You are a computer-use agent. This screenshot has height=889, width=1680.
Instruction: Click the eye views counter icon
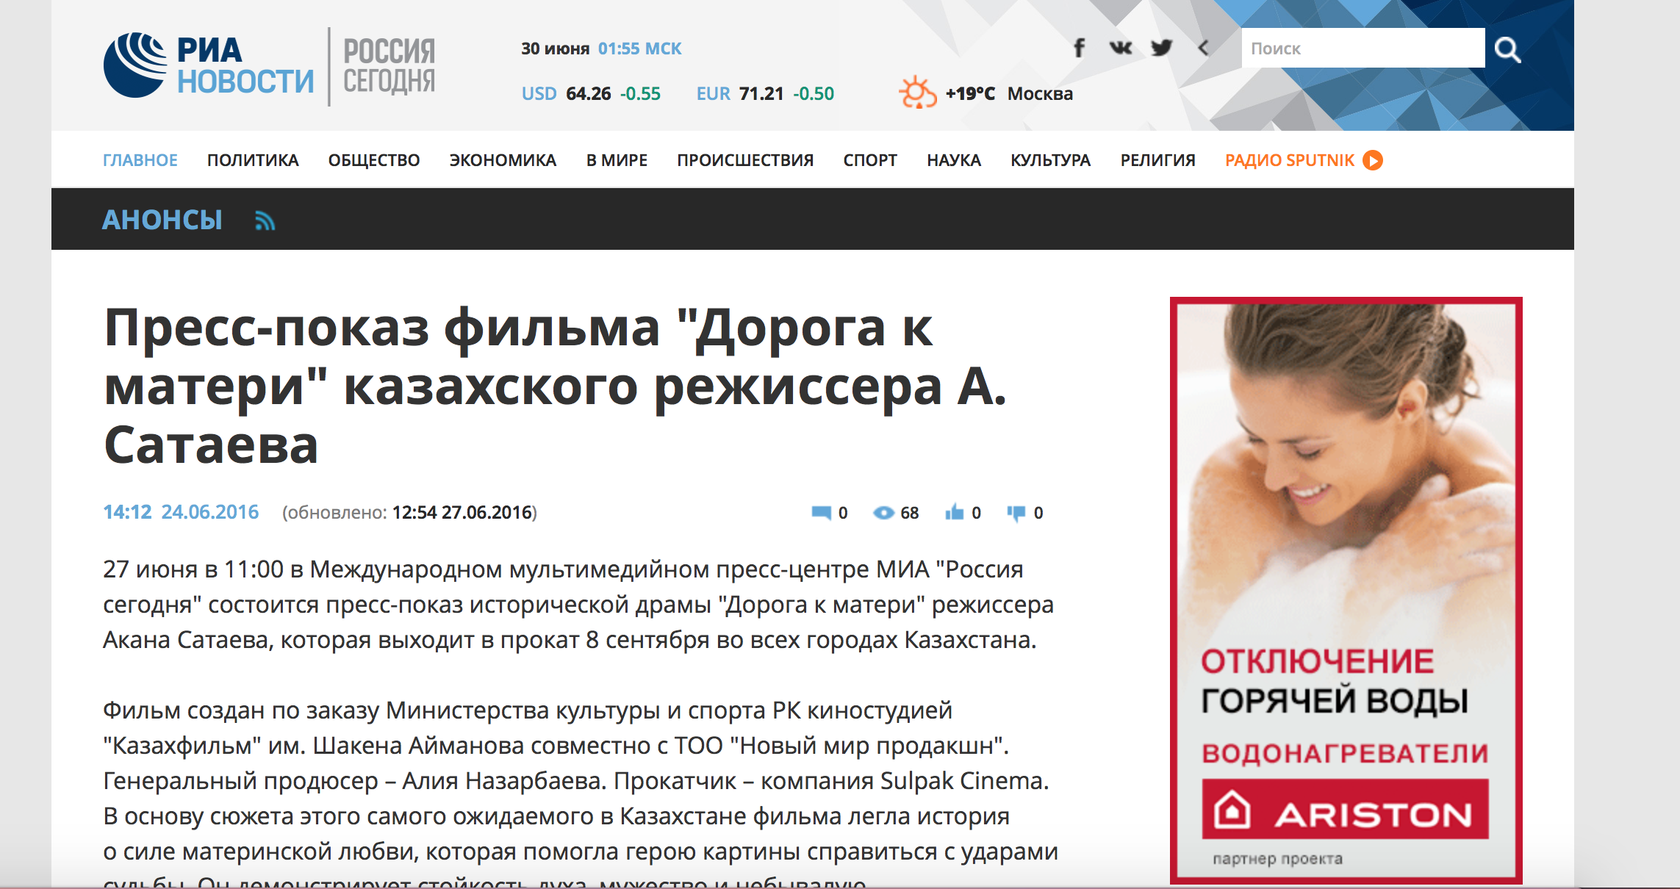click(883, 513)
